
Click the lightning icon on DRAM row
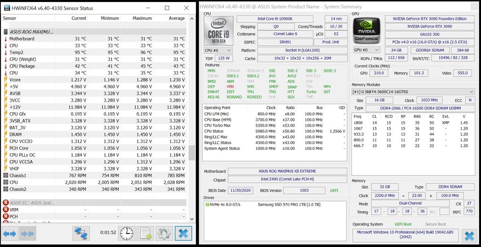(5, 134)
